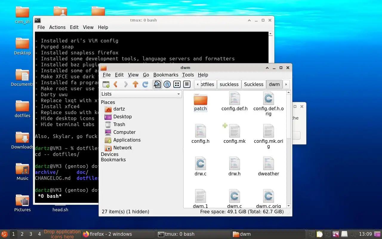Open Pictures folder on desktop
Viewport: 382px width, 239px height.
tap(22, 200)
